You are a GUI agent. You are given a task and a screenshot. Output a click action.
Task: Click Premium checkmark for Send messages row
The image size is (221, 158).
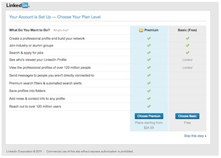pos(149,75)
